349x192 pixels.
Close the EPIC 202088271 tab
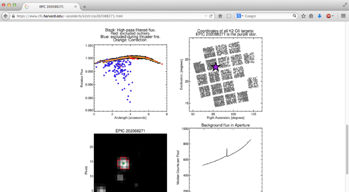[75, 7]
